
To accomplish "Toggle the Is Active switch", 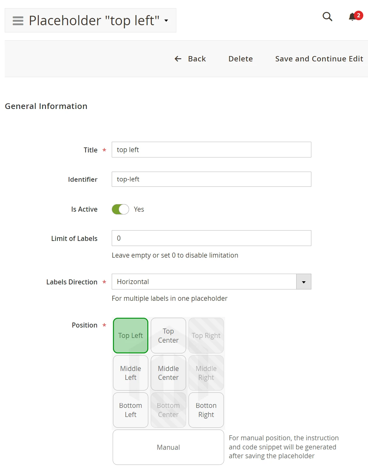I will tap(120, 209).
